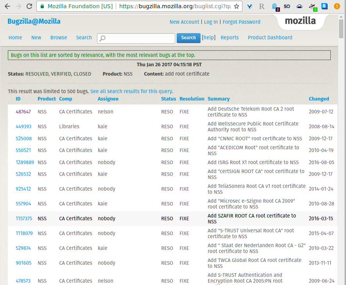
Task: Click the changed date "2013-11-11"
Action: point(320,263)
